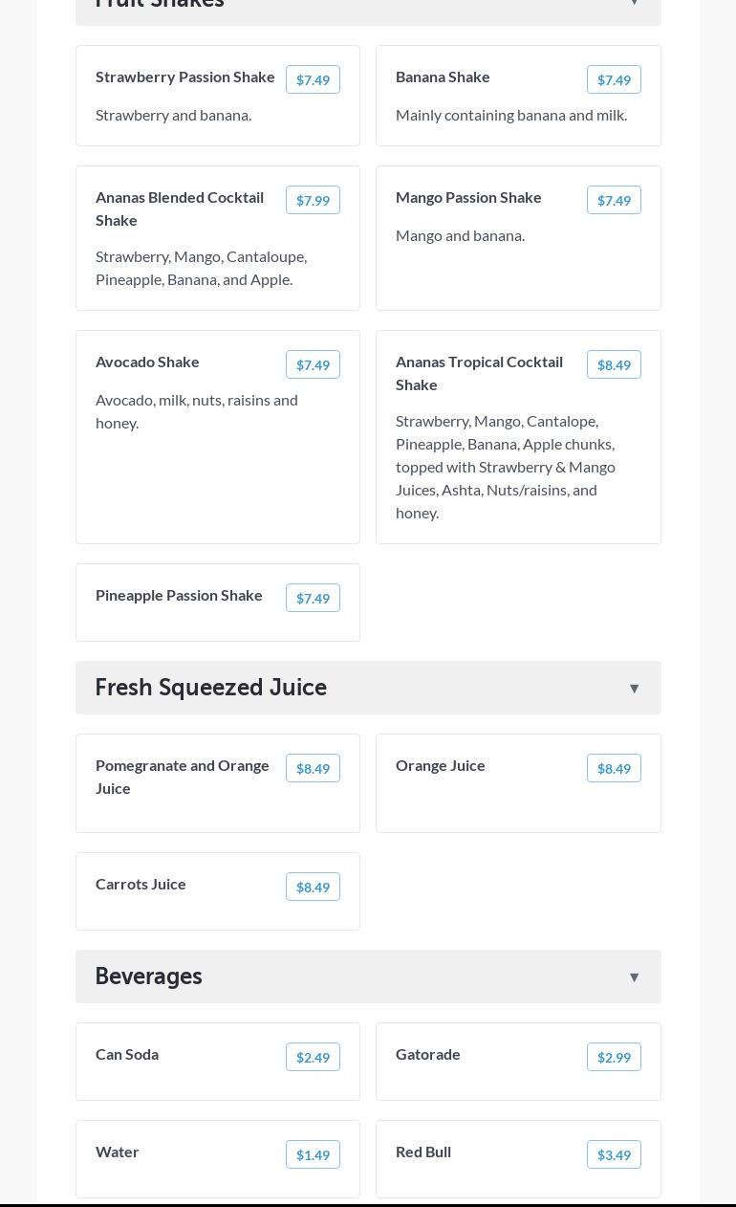
Task: Click the Fresh Squeezed Juice section heading
Action: (211, 688)
